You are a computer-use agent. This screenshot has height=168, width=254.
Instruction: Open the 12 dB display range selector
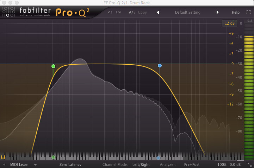tap(230, 23)
